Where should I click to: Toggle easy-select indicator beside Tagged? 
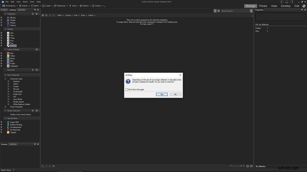tap(2, 132)
